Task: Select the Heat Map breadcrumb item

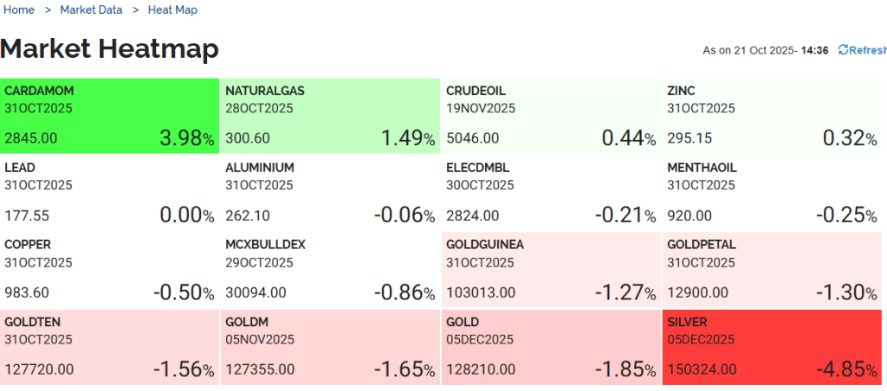Action: 172,10
